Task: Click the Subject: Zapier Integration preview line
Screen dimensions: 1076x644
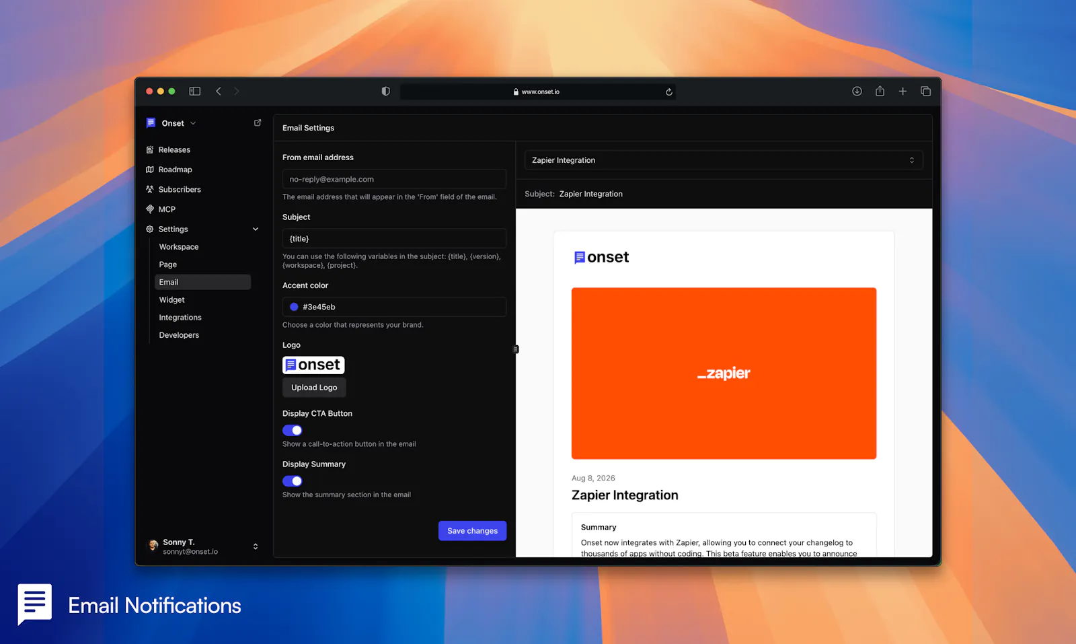Action: click(574, 194)
